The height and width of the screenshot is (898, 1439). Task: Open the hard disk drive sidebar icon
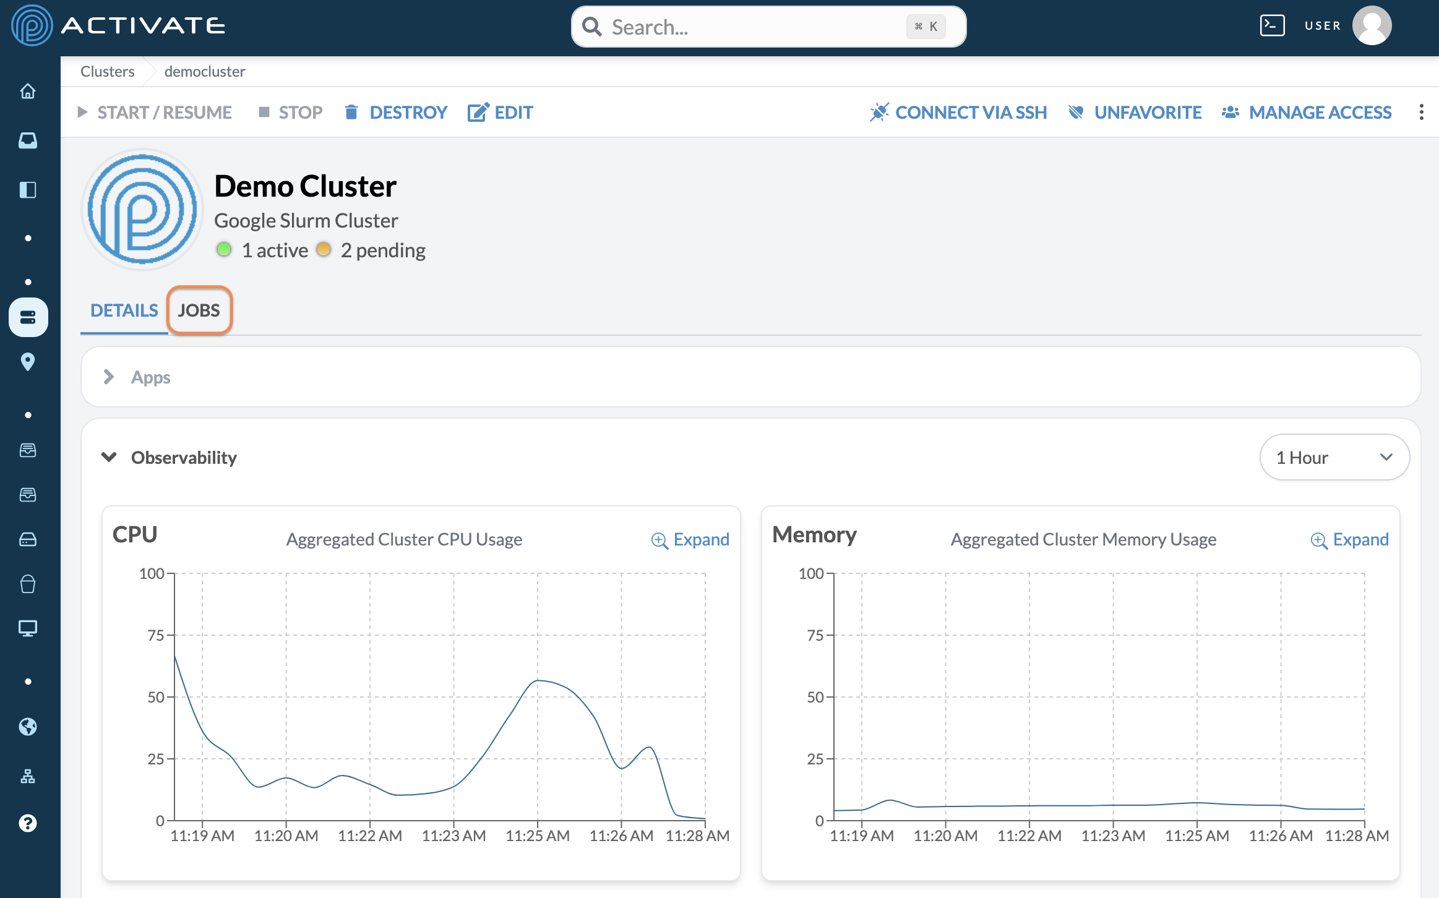(x=28, y=539)
